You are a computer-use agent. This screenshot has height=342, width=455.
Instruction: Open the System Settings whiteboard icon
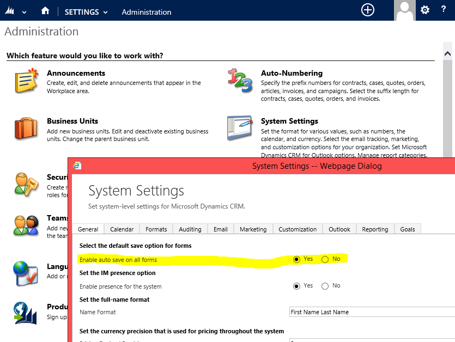point(240,128)
